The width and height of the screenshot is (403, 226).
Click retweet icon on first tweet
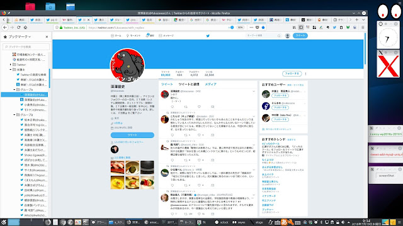[x=186, y=107]
